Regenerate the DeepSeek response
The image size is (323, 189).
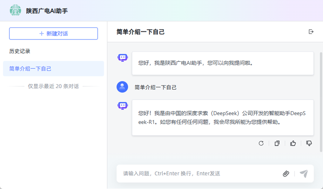(261, 143)
